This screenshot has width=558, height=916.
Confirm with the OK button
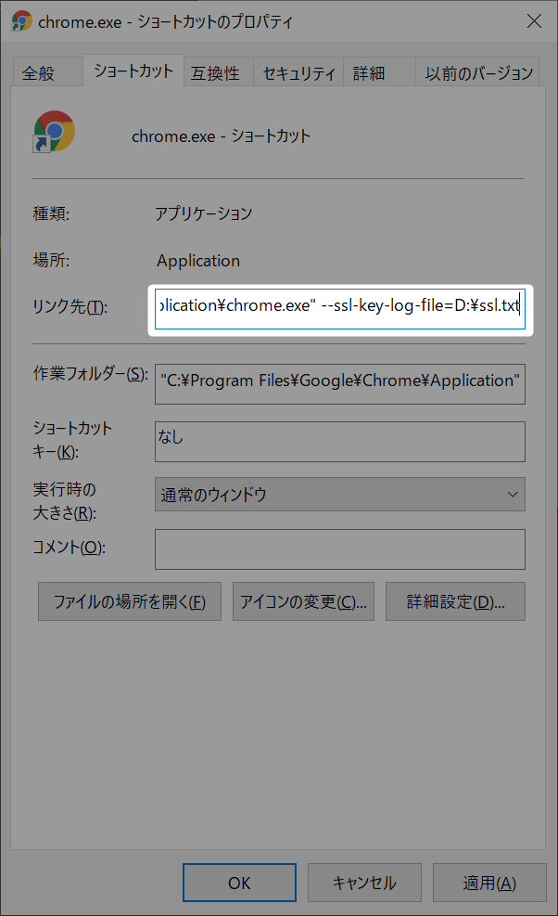click(239, 883)
